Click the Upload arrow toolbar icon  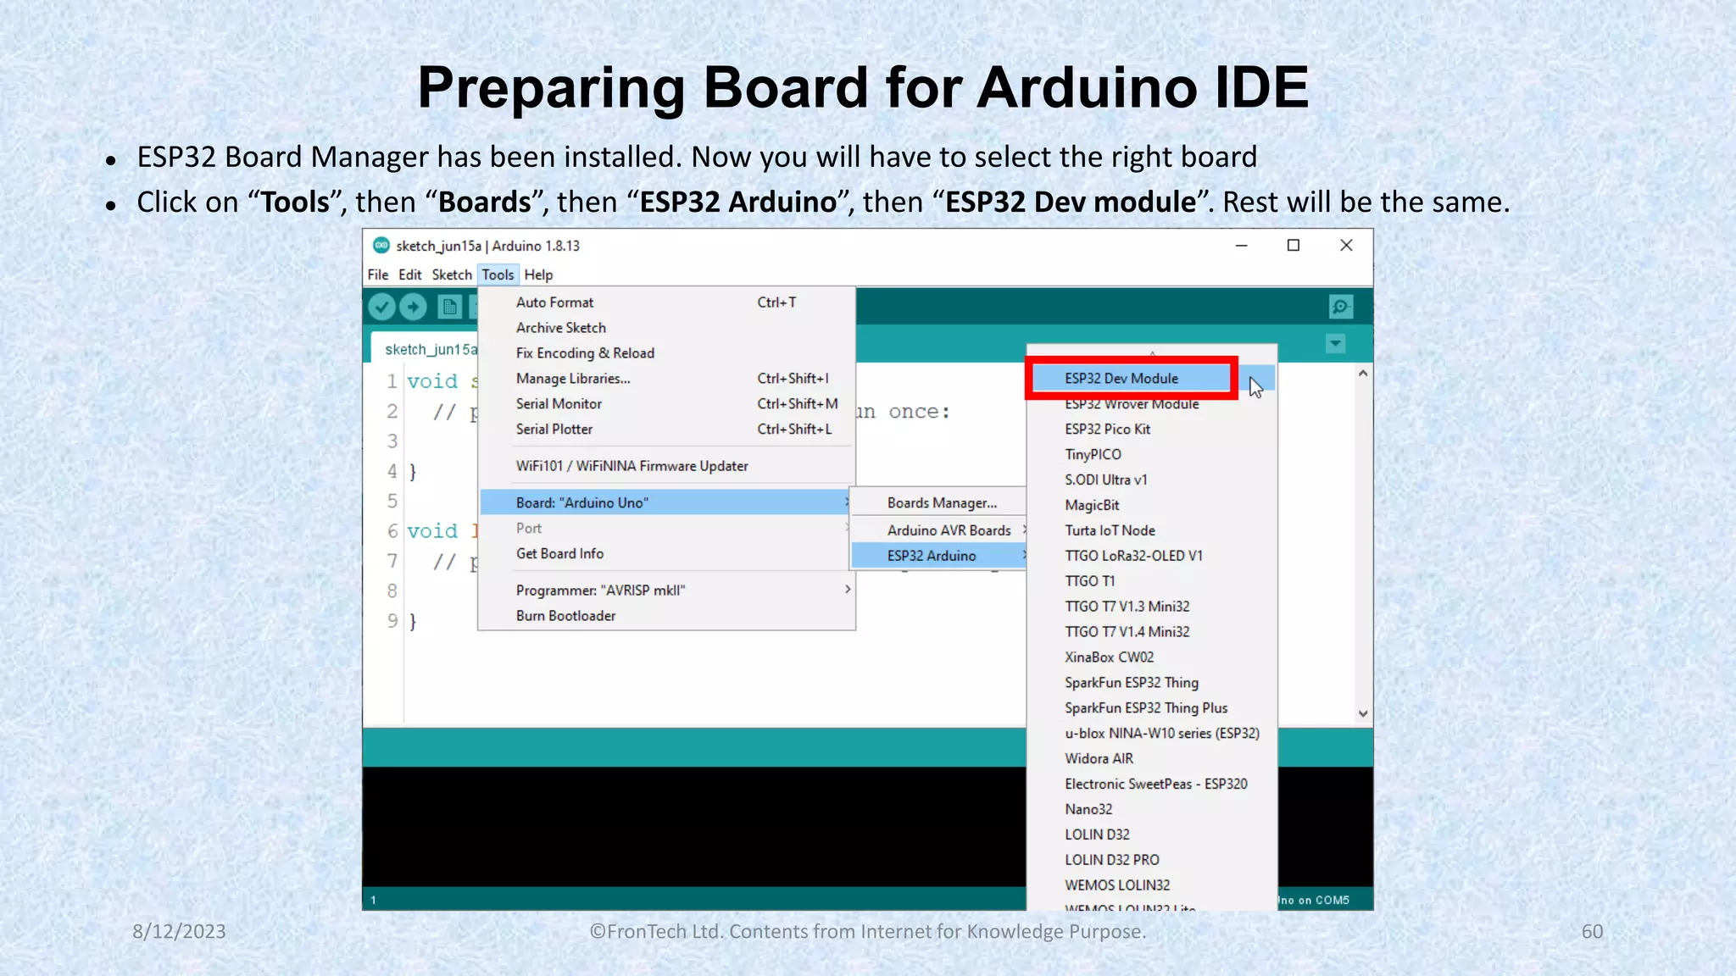point(414,307)
